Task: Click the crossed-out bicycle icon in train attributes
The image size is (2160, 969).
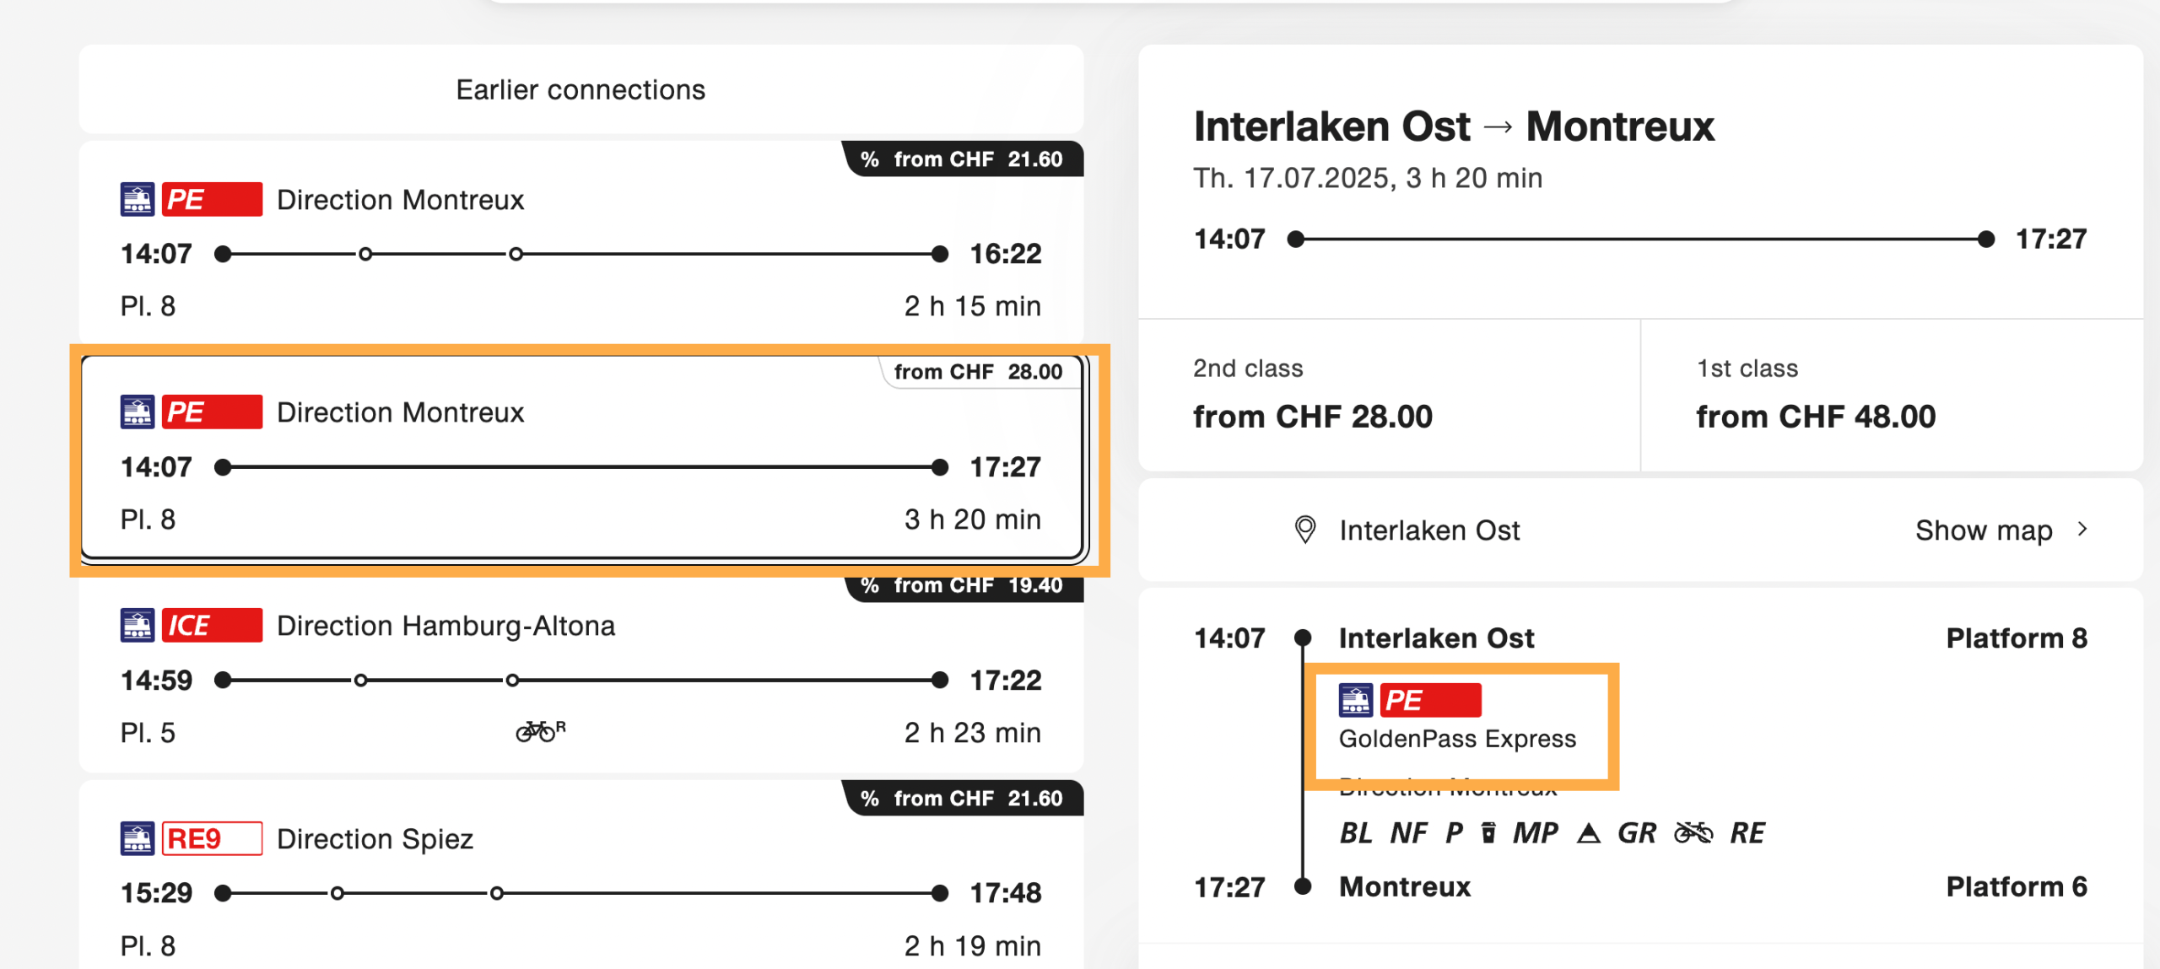Action: click(1693, 833)
